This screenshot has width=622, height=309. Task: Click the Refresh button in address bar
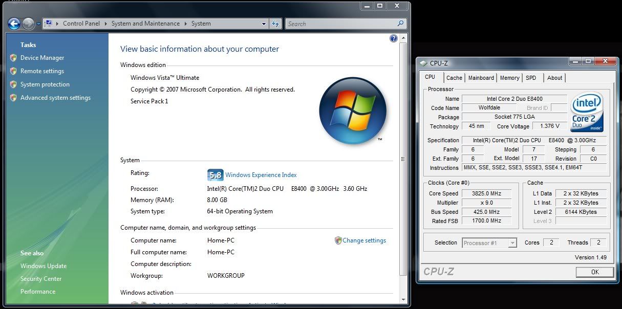(x=275, y=24)
